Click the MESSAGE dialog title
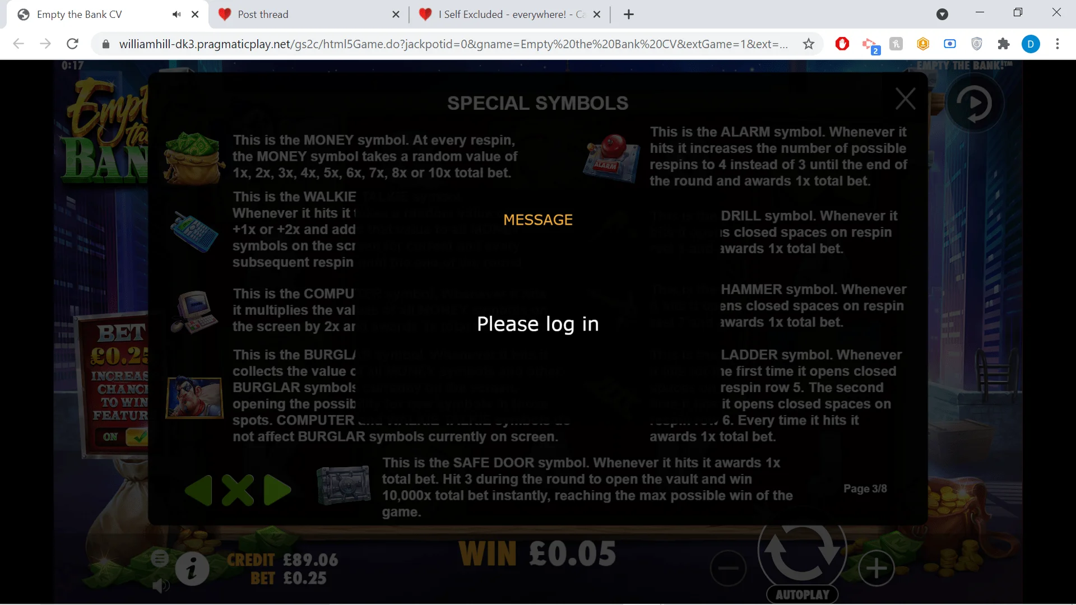 click(x=538, y=220)
